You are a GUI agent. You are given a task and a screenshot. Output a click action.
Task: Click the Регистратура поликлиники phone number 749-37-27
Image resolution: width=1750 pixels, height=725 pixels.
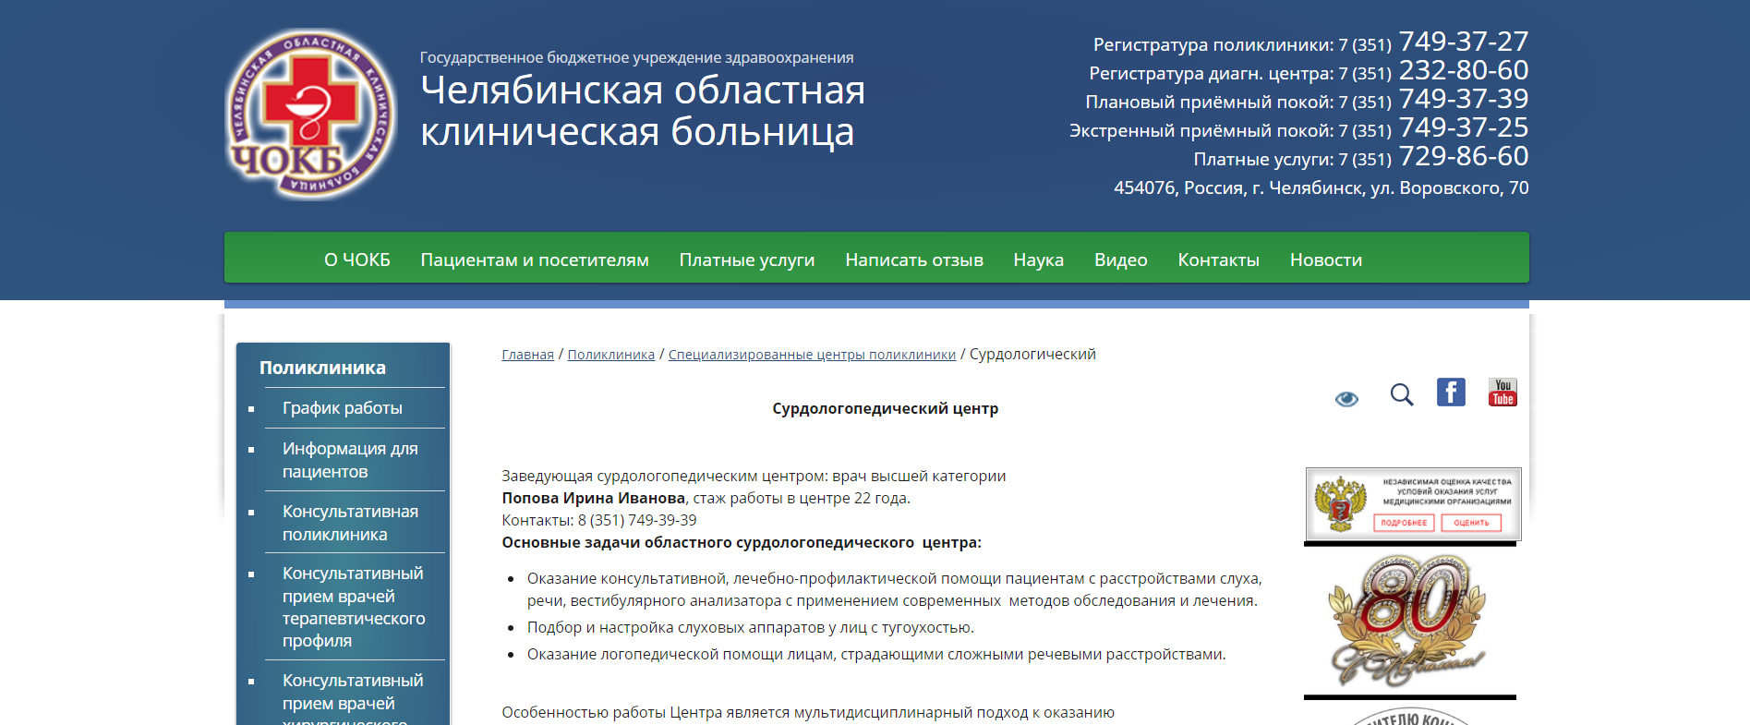click(x=1464, y=42)
